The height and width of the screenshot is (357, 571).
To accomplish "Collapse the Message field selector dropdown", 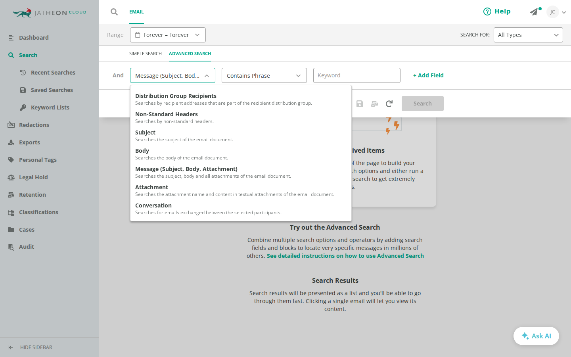I will (x=172, y=75).
